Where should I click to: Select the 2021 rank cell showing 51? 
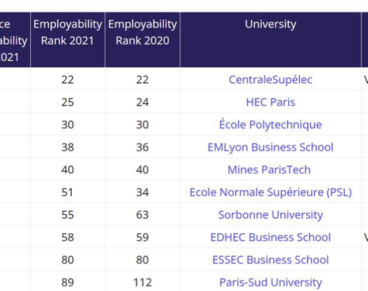tap(68, 192)
